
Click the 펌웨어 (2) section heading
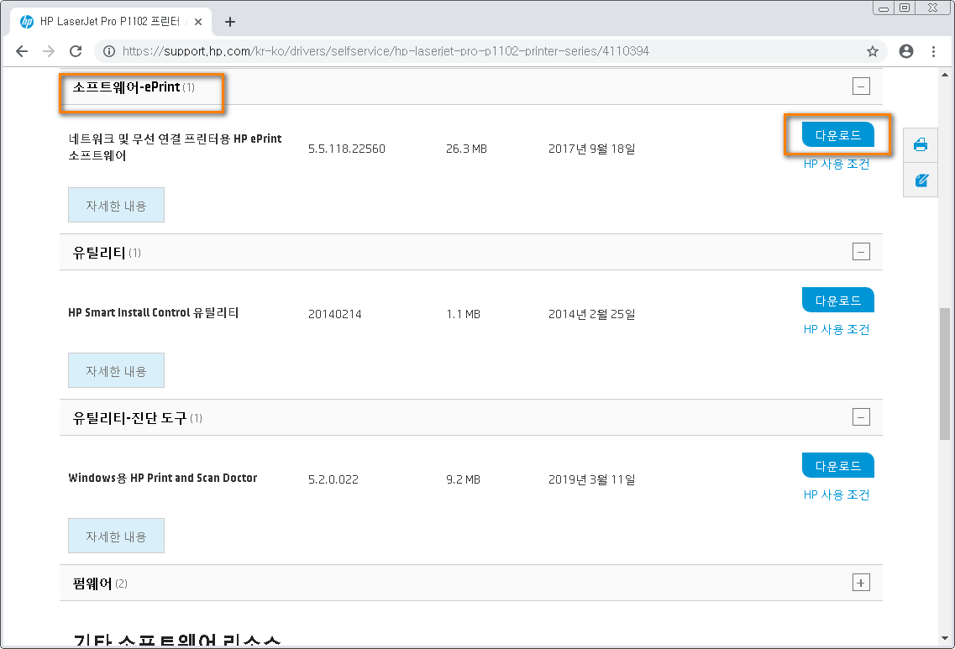[x=100, y=584]
